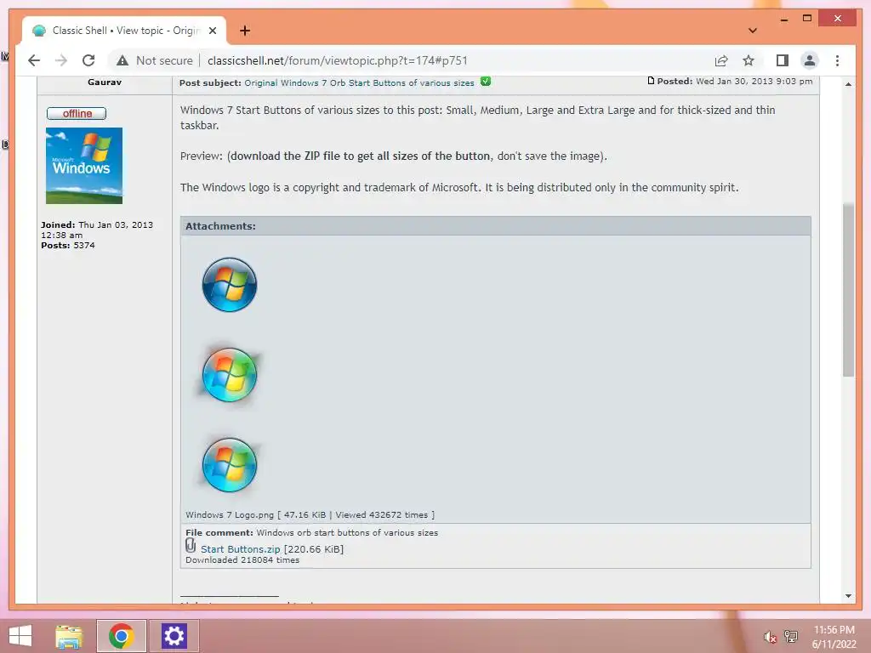Click the scrollbar down arrow
The width and height of the screenshot is (871, 653).
[848, 596]
